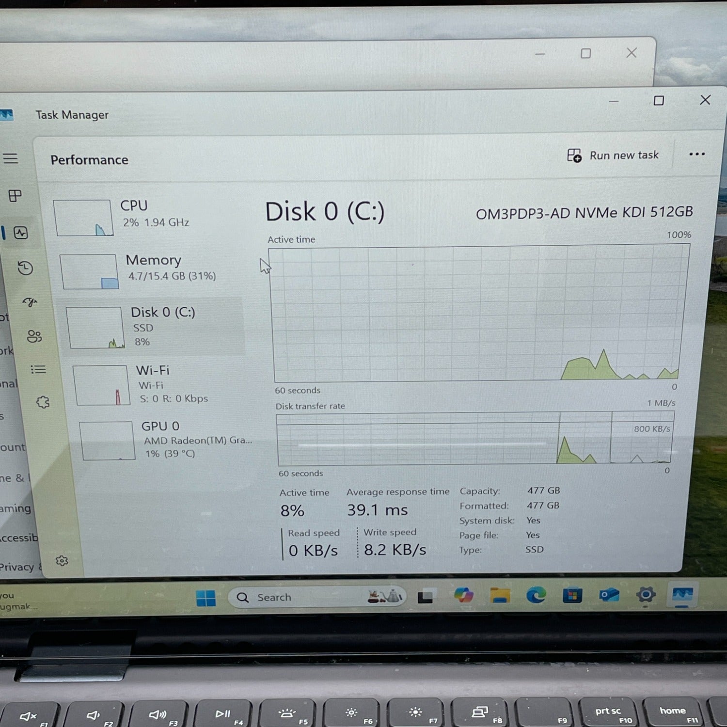Select the Performance sidebar icon
727x727 pixels.
pos(21,233)
